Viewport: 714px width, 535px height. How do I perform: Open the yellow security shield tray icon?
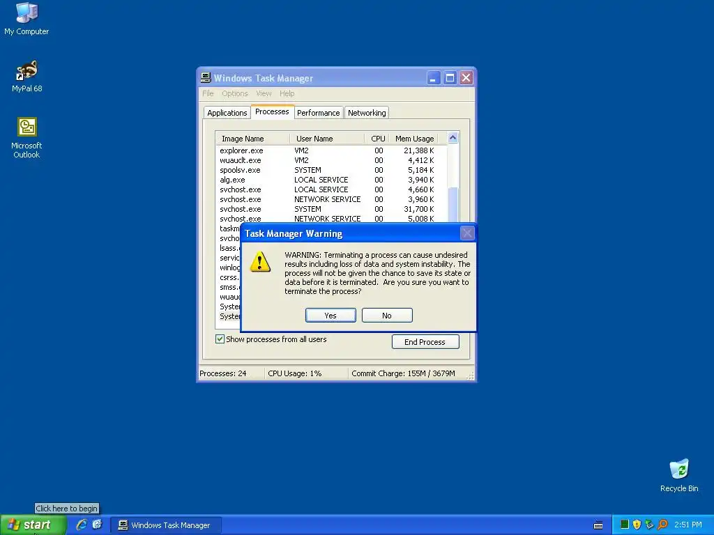pyautogui.click(x=637, y=525)
